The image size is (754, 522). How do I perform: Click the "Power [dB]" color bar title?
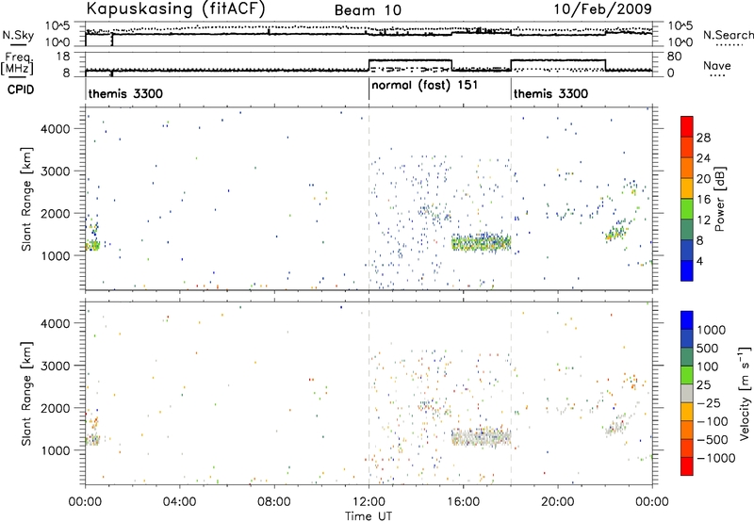pyautogui.click(x=719, y=199)
